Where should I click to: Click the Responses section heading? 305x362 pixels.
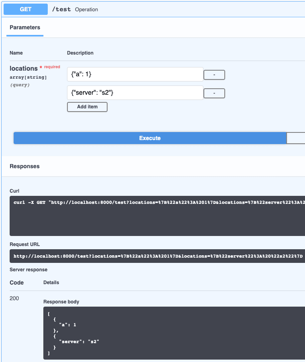(24, 166)
